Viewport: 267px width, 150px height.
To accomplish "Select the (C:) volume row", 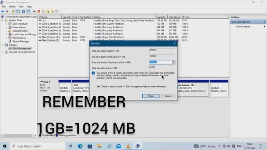I will point(114,20).
